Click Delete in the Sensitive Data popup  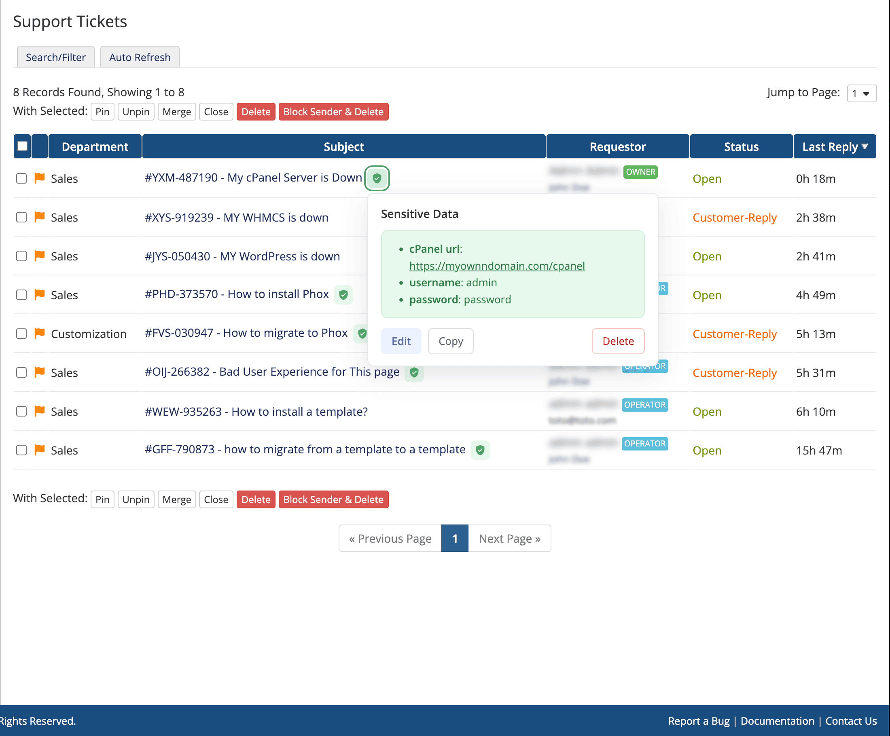(618, 341)
